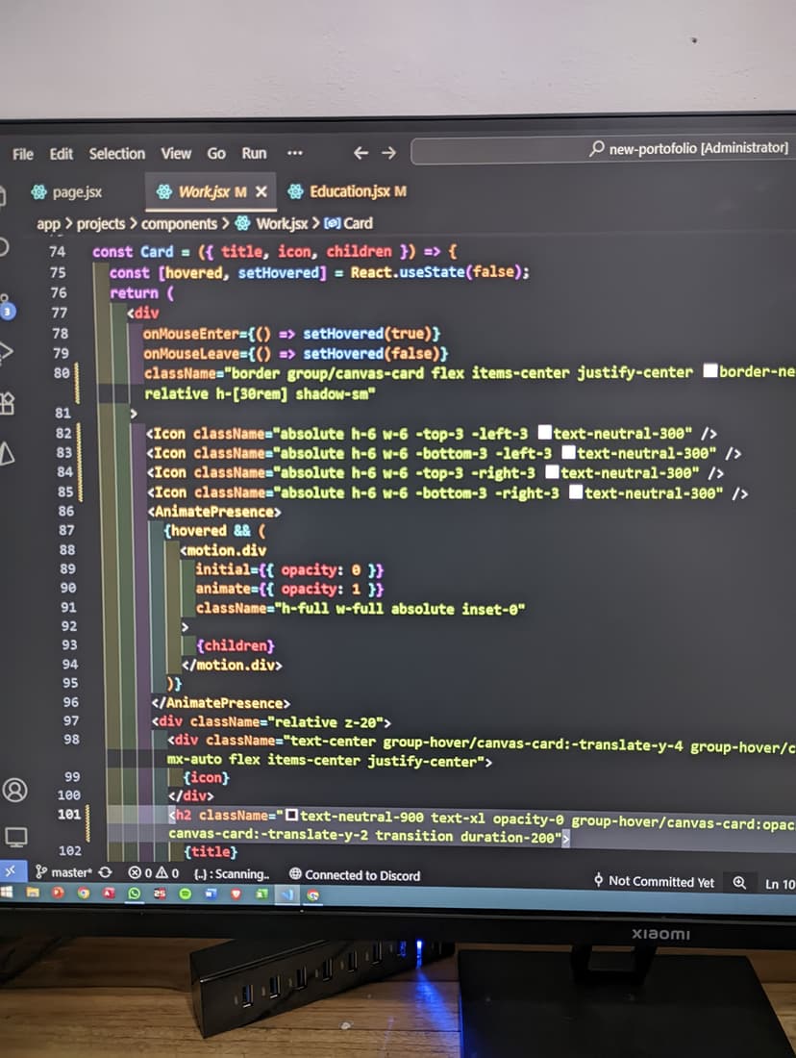Click the master branch in status bar
The height and width of the screenshot is (1058, 796).
coord(63,872)
